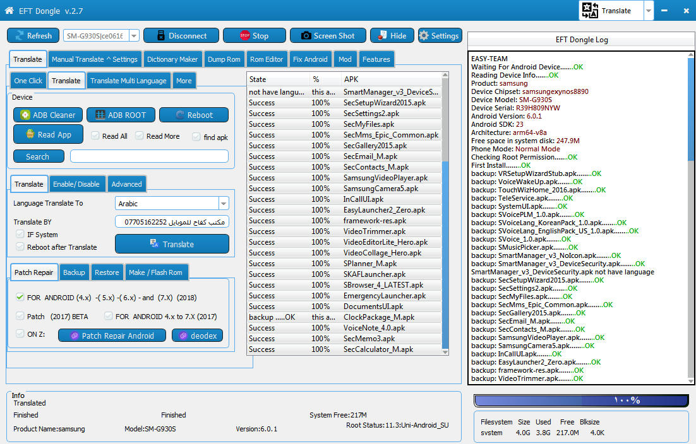The width and height of the screenshot is (696, 444).
Task: Open the Restore tab
Action: (107, 272)
